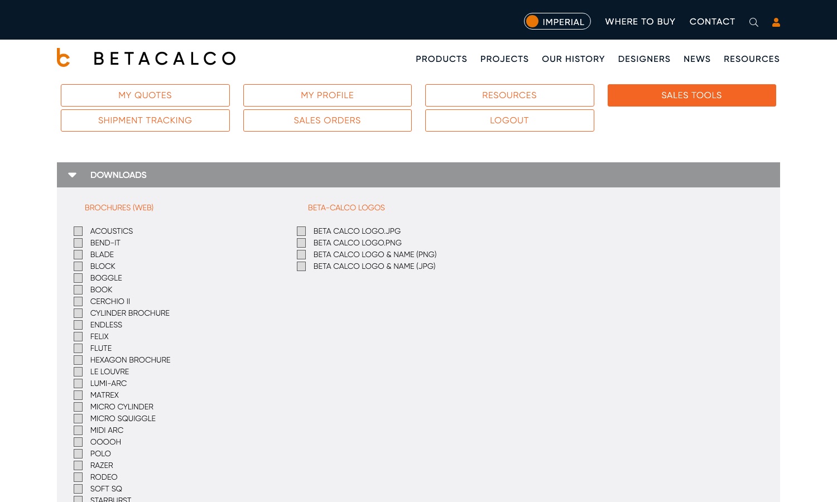Select the Matrex checkbox
The image size is (837, 502).
(x=78, y=395)
